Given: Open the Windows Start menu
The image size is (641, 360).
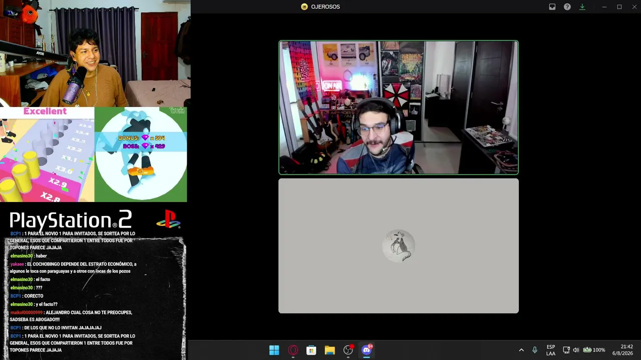Looking at the screenshot, I should [x=274, y=350].
